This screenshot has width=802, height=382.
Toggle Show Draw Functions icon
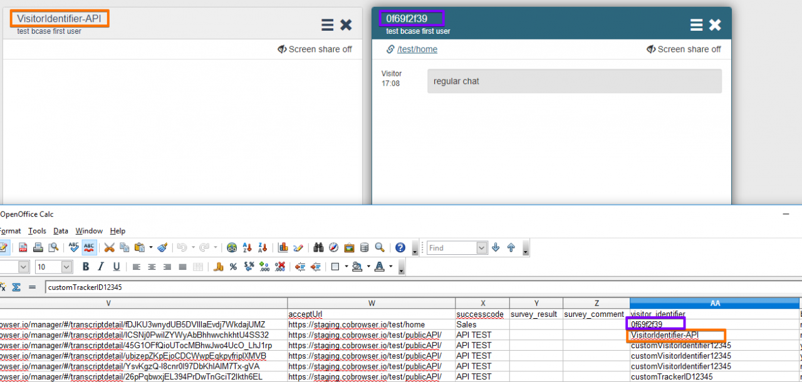coord(298,248)
